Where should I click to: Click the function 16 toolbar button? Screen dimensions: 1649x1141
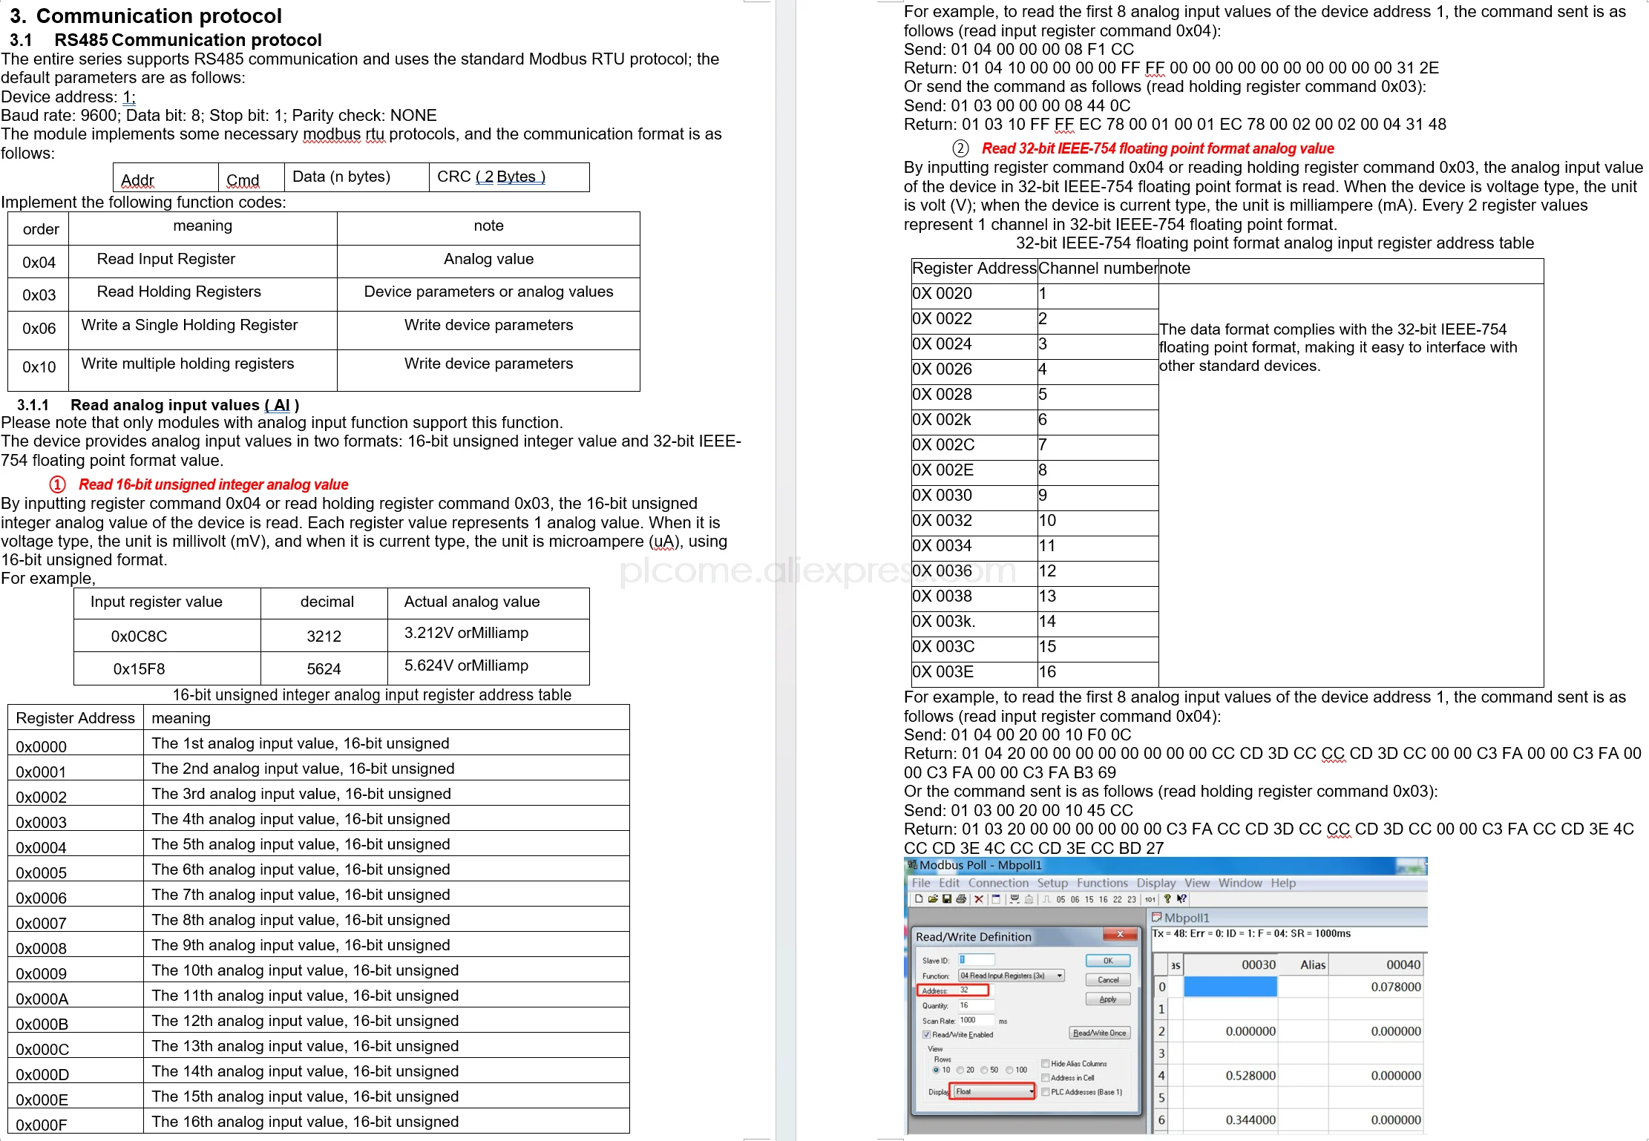(x=1103, y=900)
